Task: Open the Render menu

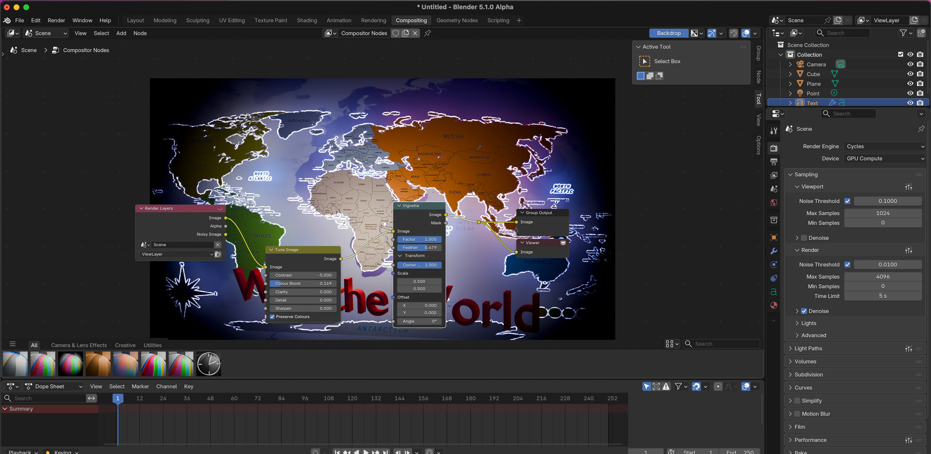Action: 56,20
